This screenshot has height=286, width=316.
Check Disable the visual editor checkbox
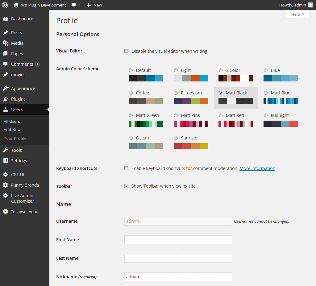point(126,51)
